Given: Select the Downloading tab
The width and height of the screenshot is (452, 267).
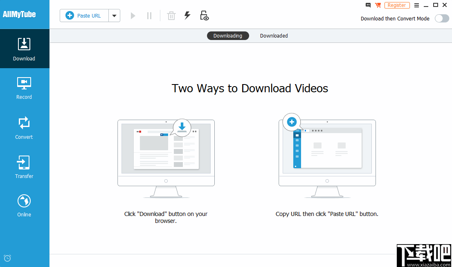Looking at the screenshot, I should pyautogui.click(x=228, y=36).
